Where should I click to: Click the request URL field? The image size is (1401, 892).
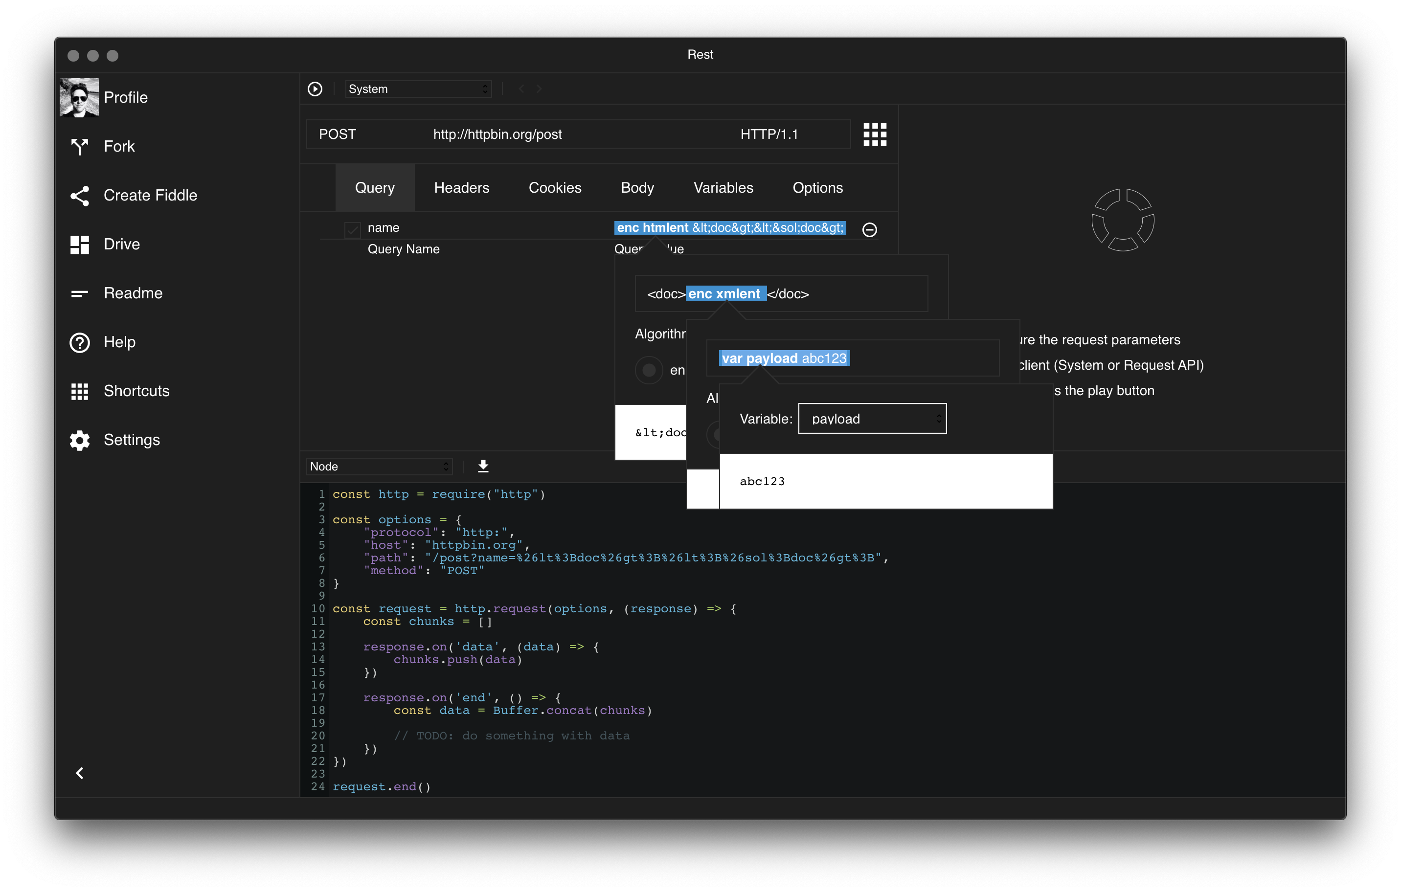(x=497, y=134)
